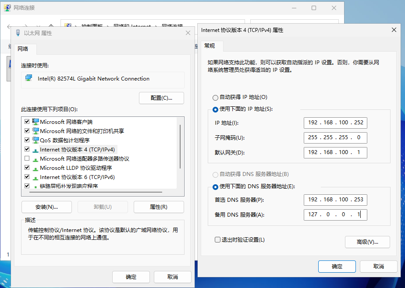Click the 子网掩码 input field

click(335, 137)
